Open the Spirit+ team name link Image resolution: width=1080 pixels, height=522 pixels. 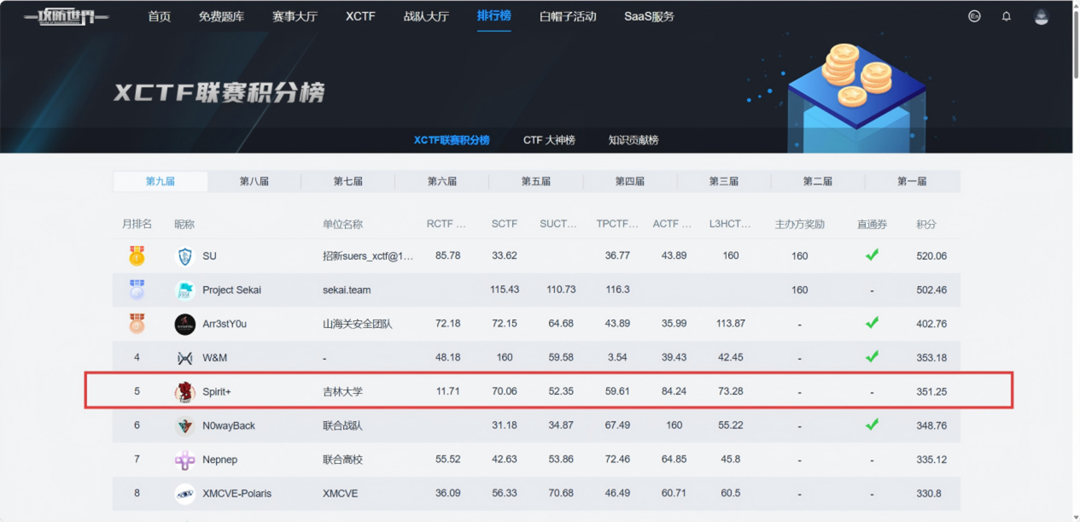click(x=217, y=392)
